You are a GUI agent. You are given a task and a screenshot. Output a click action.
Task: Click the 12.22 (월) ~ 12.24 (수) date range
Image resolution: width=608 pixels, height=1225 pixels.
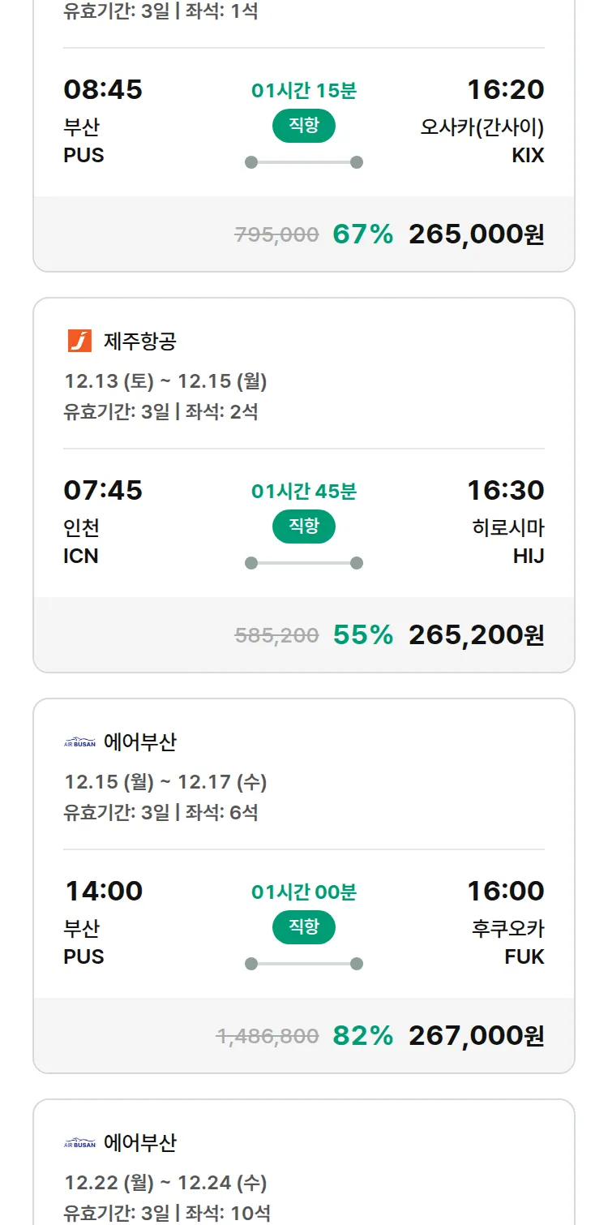(x=165, y=1182)
